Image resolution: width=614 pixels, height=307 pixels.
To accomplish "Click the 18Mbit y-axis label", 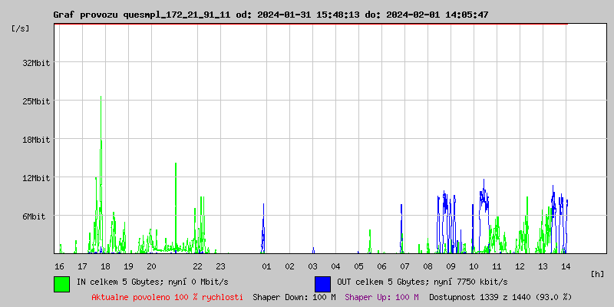I will click(36, 140).
